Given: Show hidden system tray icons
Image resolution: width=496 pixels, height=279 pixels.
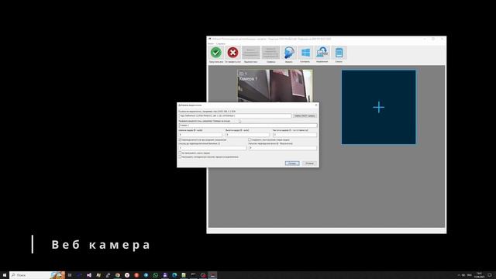Looking at the screenshot, I should point(459,275).
